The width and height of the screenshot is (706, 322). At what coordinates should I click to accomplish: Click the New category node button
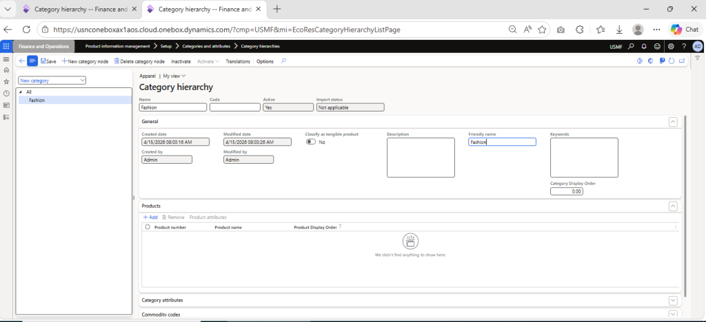point(85,61)
